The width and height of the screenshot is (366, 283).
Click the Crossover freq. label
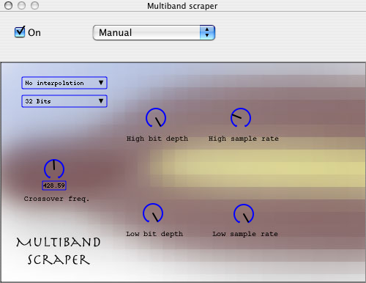pyautogui.click(x=56, y=199)
